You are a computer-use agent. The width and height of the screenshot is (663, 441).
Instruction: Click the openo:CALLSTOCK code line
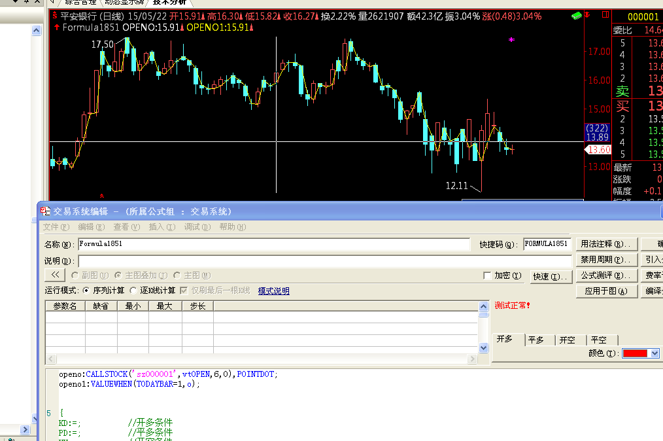[x=168, y=374]
